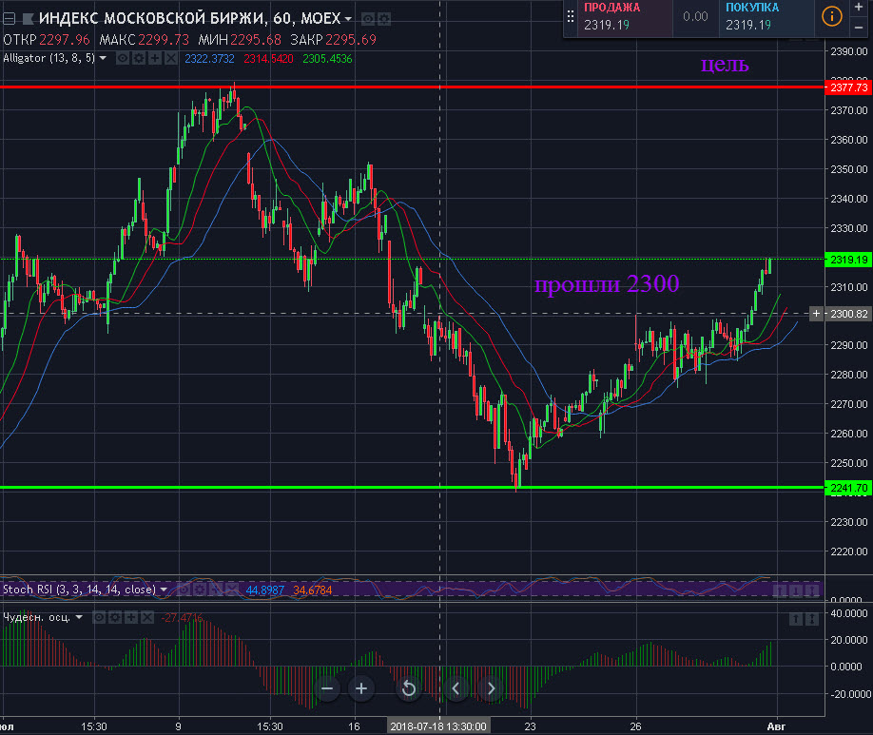The height and width of the screenshot is (735, 873).
Task: Select the 'цель' text annotation
Action: tap(725, 65)
